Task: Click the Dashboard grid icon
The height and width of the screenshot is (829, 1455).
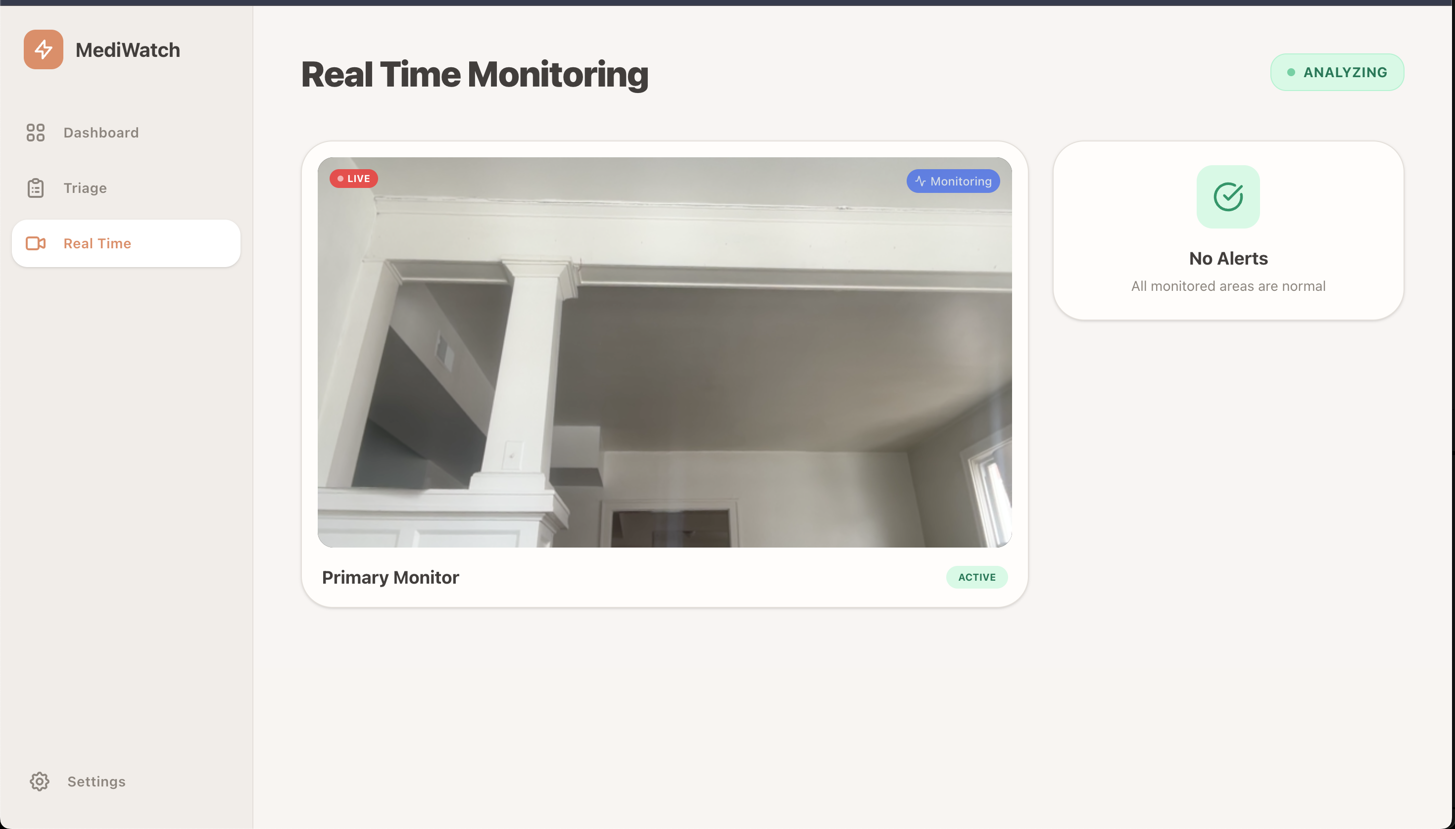Action: (35, 133)
